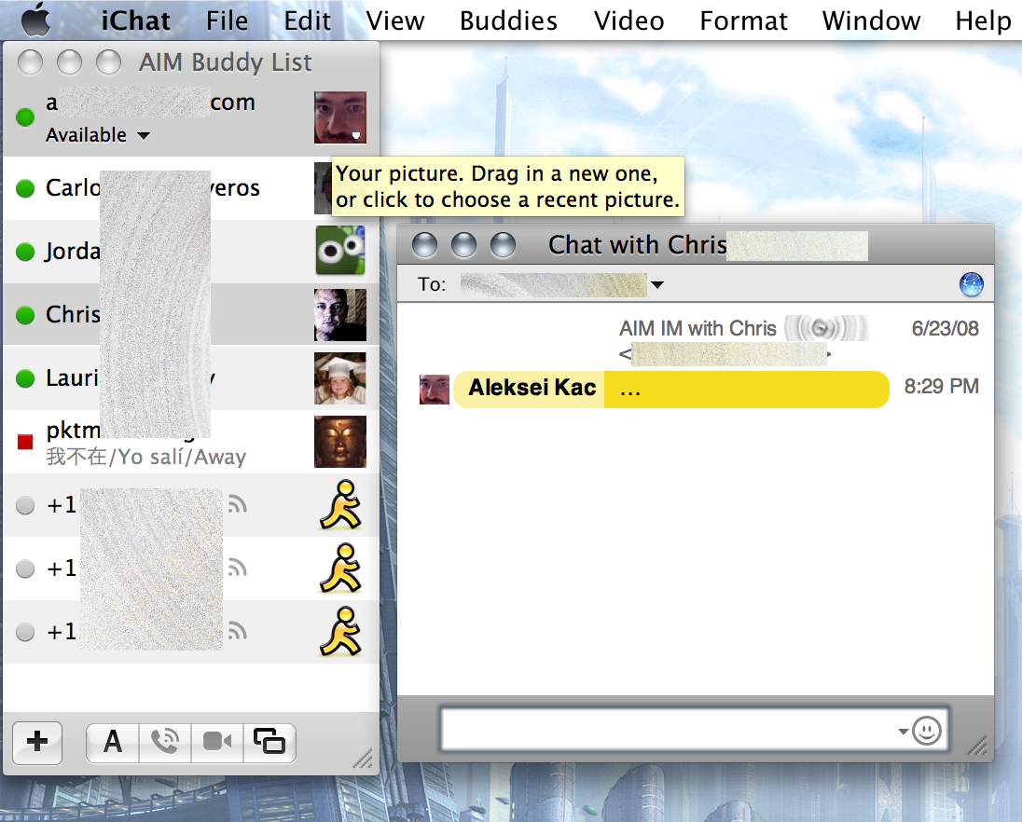Click Chris's buddy picture in the list

click(339, 315)
